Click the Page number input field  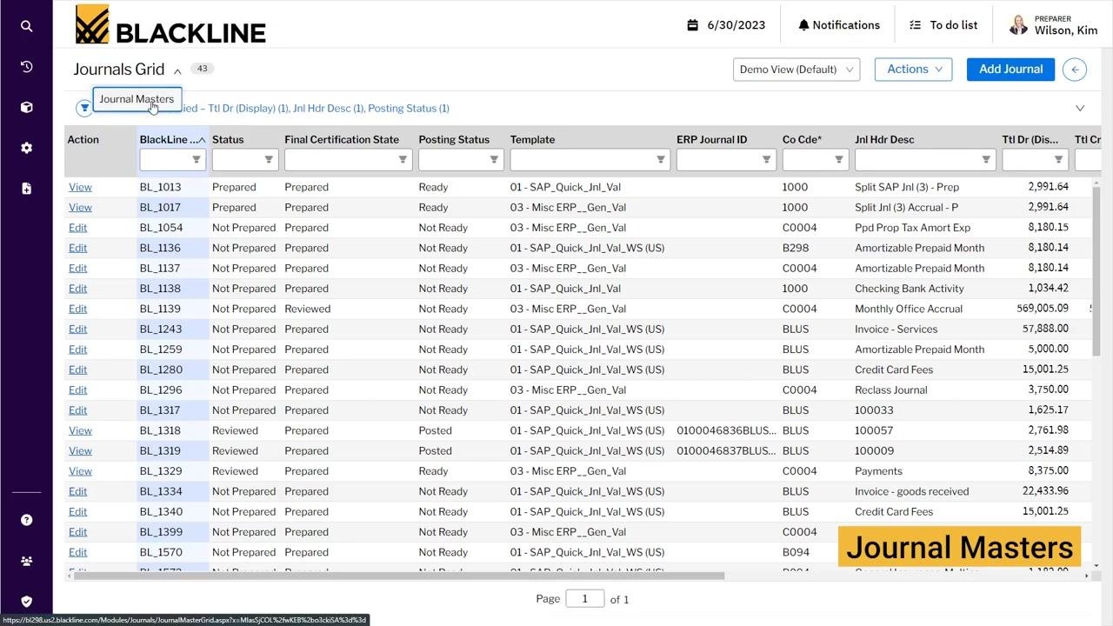pos(585,598)
